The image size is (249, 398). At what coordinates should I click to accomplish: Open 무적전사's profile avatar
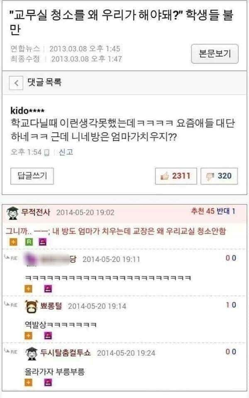point(12,213)
